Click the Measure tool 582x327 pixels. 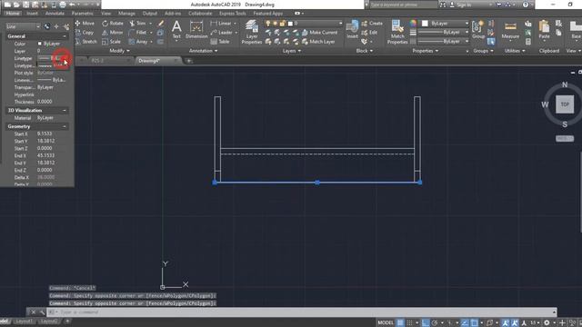point(510,30)
